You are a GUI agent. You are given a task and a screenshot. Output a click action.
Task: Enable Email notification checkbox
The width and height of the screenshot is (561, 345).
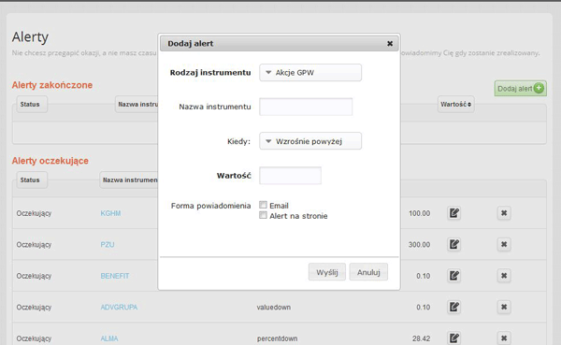[x=263, y=205]
